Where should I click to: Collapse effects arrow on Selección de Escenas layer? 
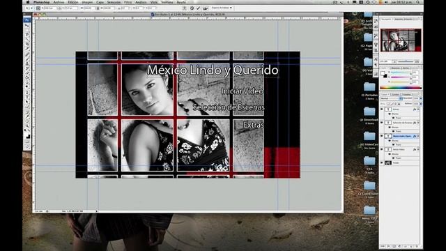pyautogui.click(x=418, y=123)
